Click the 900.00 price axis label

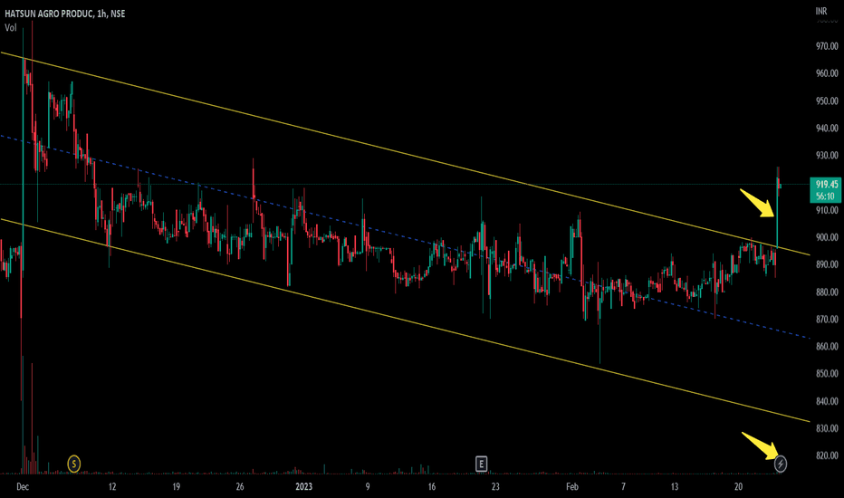pos(827,237)
